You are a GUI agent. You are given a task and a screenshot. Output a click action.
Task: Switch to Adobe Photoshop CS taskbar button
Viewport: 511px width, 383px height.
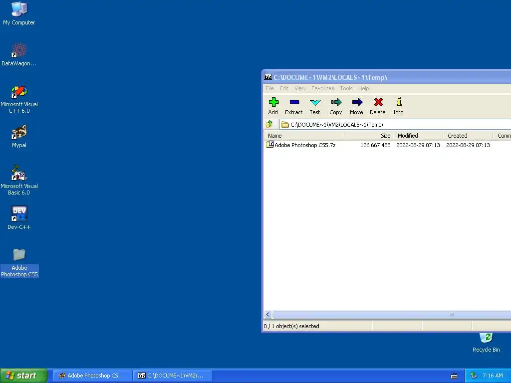tap(92, 376)
